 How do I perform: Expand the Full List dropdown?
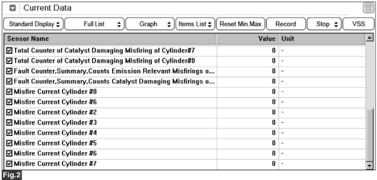[x=95, y=24]
